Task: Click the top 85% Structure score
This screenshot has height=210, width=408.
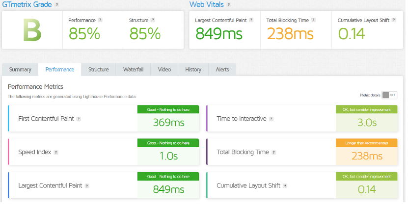Action: coord(145,34)
